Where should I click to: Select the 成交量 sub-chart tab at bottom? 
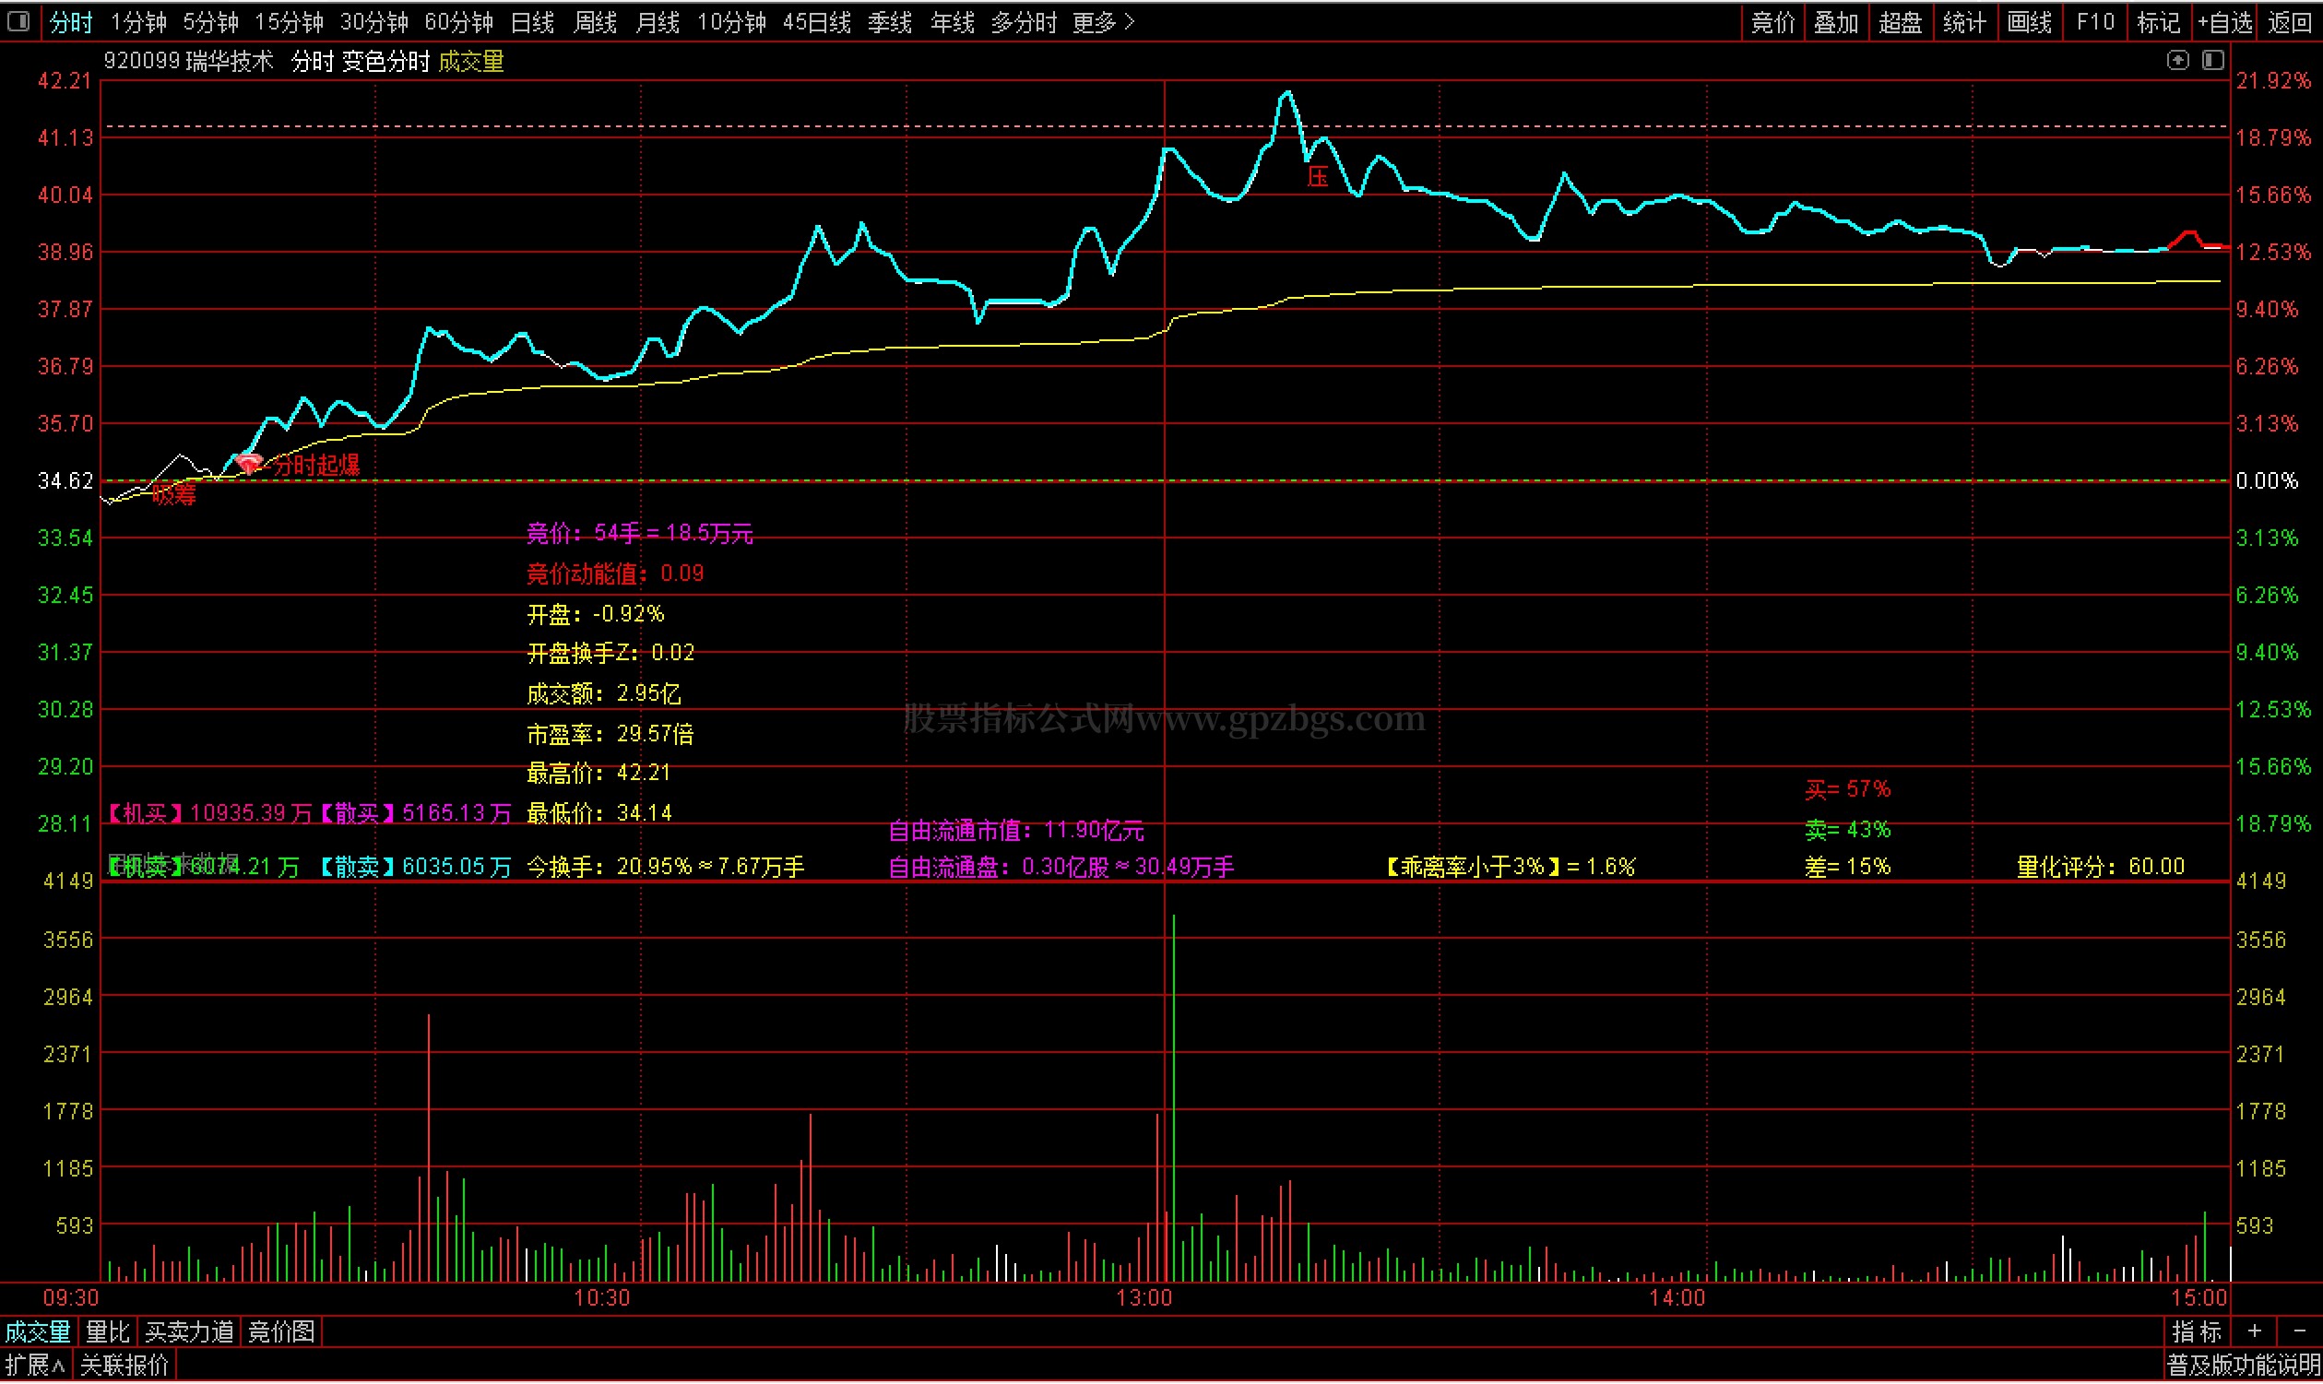37,1331
